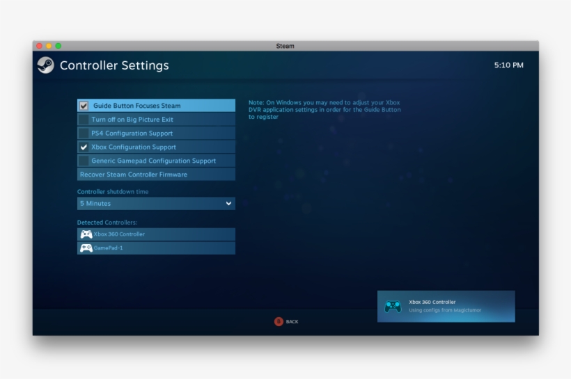The height and width of the screenshot is (379, 571).
Task: Click the Xbox 360 Controller notification toast
Action: tap(446, 306)
